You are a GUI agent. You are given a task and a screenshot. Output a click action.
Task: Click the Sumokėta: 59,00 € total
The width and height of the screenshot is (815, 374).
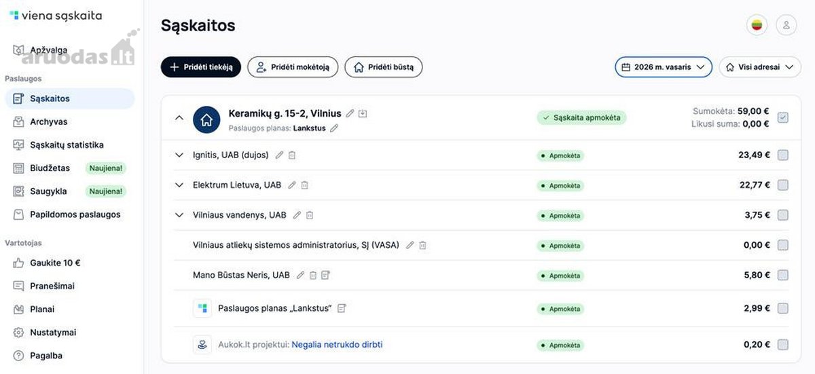click(x=731, y=111)
